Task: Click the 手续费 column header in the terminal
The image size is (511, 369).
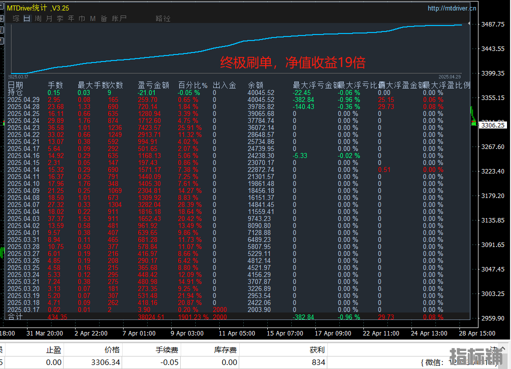Action: pos(167,350)
